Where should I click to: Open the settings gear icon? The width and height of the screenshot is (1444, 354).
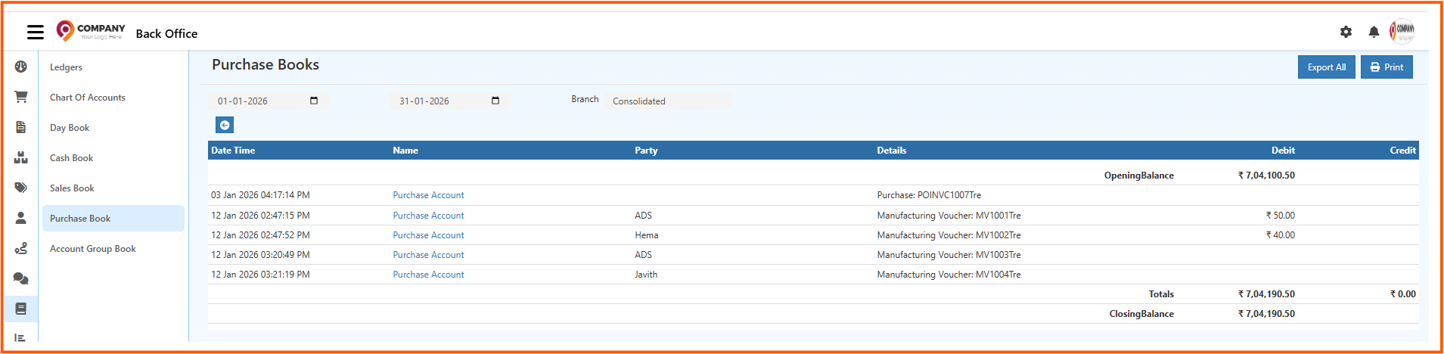coord(1346,32)
